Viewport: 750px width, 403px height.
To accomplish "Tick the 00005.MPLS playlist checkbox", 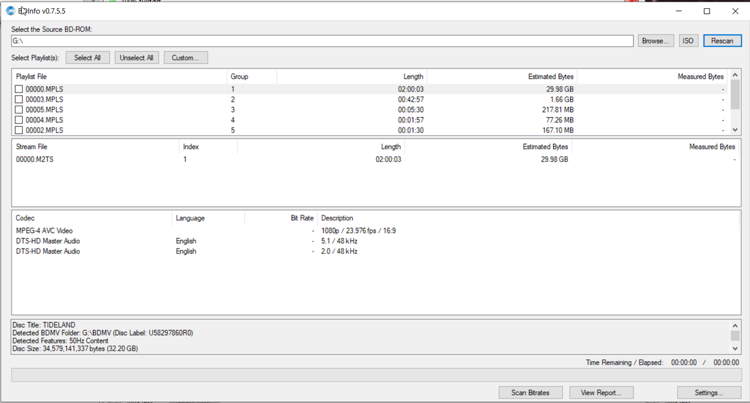I will (19, 109).
